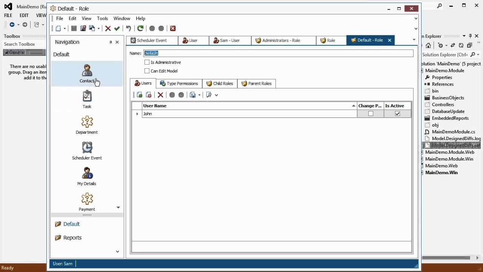Select Department in Navigation panel
The height and width of the screenshot is (272, 483).
[87, 125]
